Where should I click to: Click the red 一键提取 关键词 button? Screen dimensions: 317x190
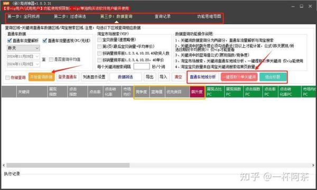[239, 77]
